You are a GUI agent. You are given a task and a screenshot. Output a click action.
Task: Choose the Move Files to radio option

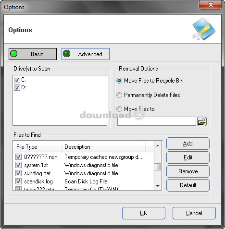119,109
